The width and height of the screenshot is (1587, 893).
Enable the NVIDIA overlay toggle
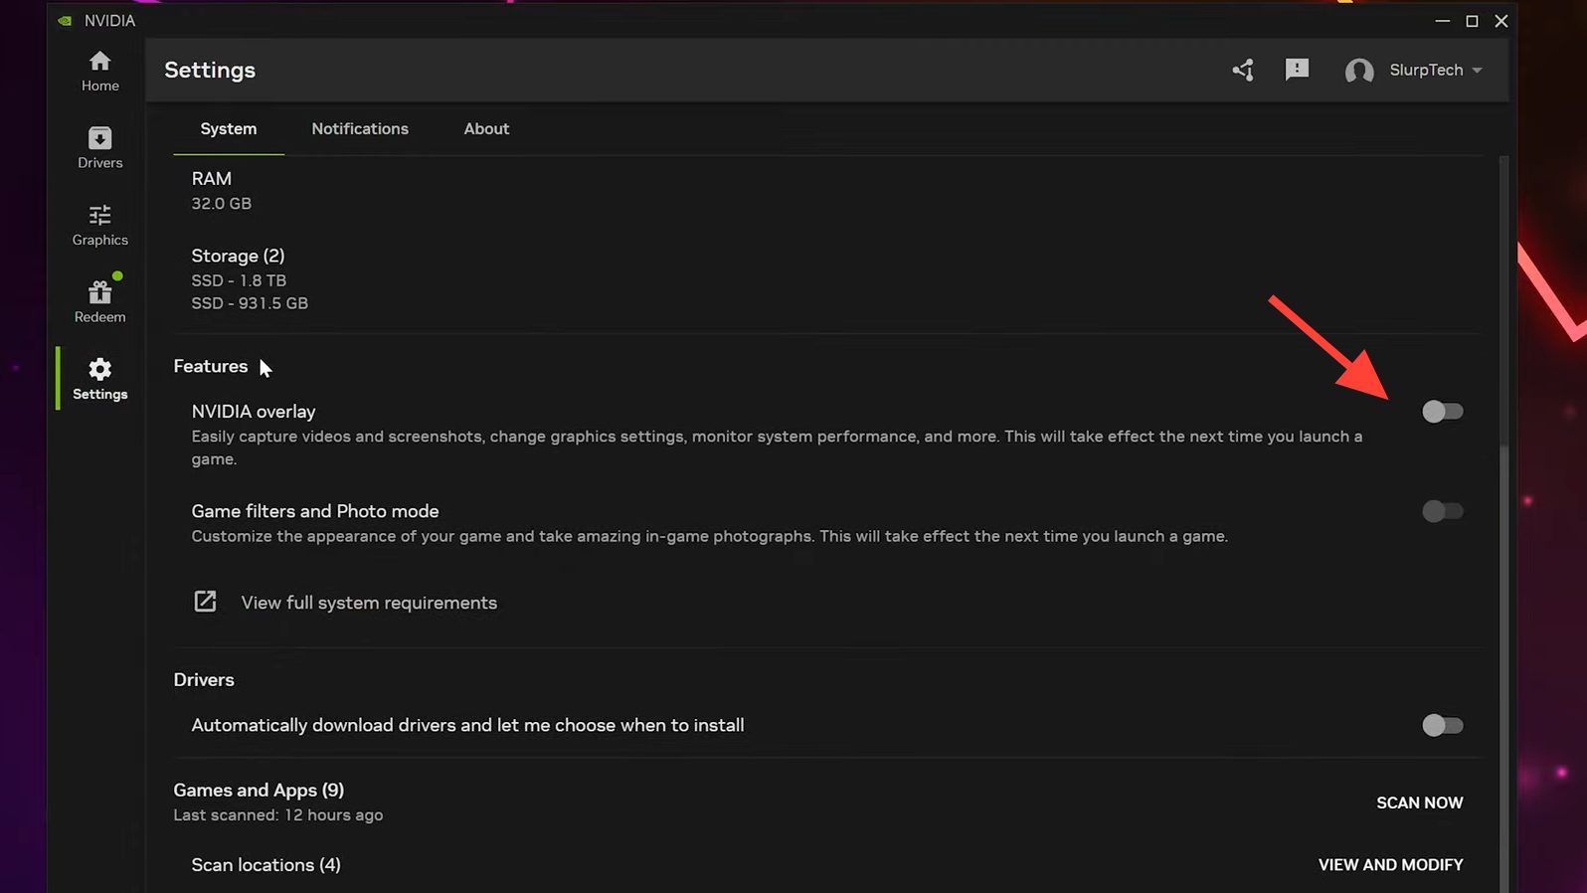(1442, 411)
